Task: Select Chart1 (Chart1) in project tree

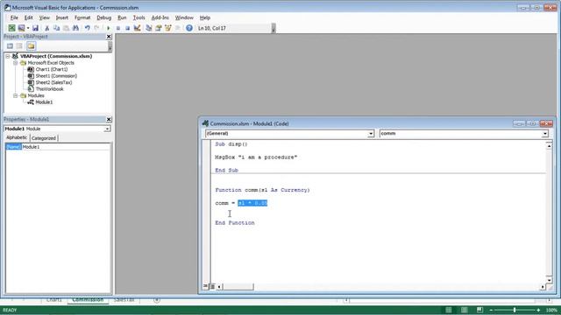Action: 51,69
